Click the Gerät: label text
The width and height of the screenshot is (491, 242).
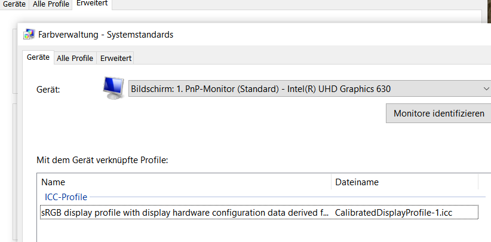[x=49, y=90]
